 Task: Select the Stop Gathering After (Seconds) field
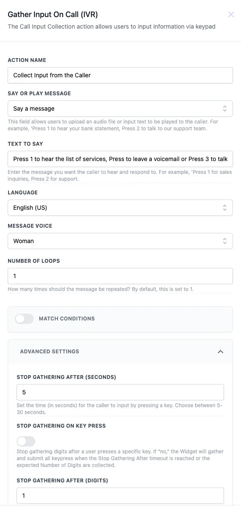click(x=120, y=392)
